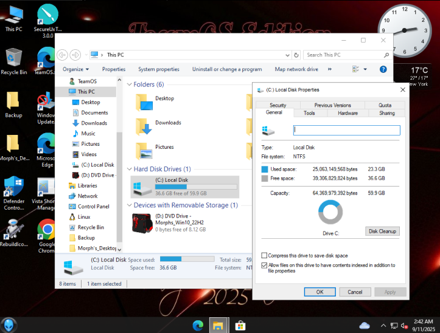
Task: Switch to Previous Versions tab
Action: (332, 105)
